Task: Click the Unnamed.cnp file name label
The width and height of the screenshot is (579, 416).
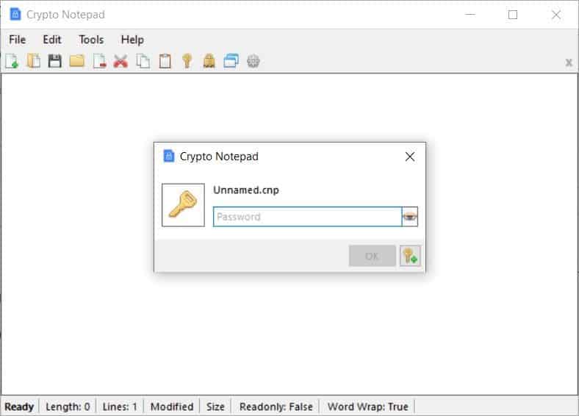Action: pyautogui.click(x=246, y=190)
